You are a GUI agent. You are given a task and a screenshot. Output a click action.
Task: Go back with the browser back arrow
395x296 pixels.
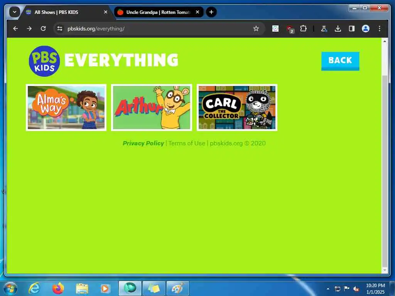[x=15, y=29]
